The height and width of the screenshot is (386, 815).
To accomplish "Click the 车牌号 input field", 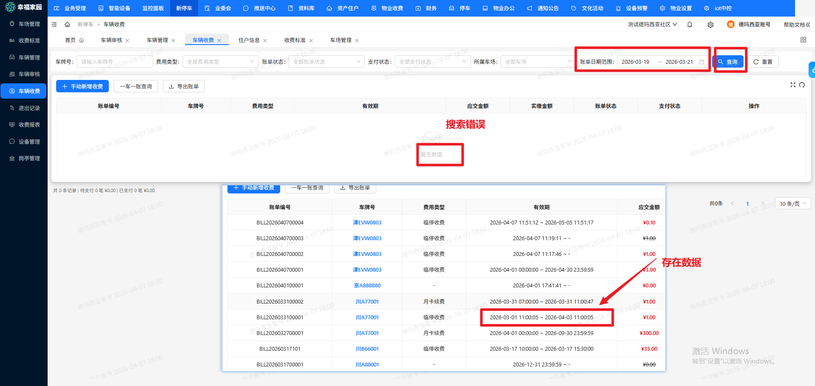I will (x=114, y=62).
